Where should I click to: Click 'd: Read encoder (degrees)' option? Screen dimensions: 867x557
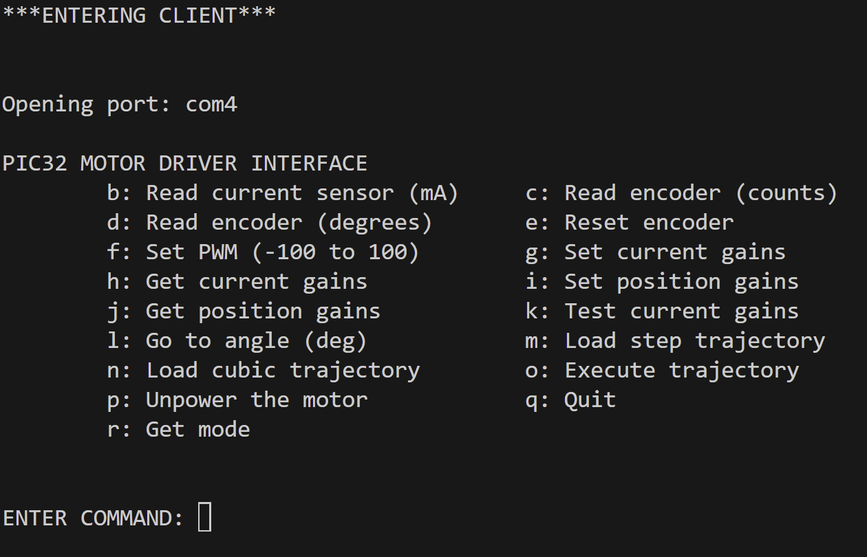270,223
